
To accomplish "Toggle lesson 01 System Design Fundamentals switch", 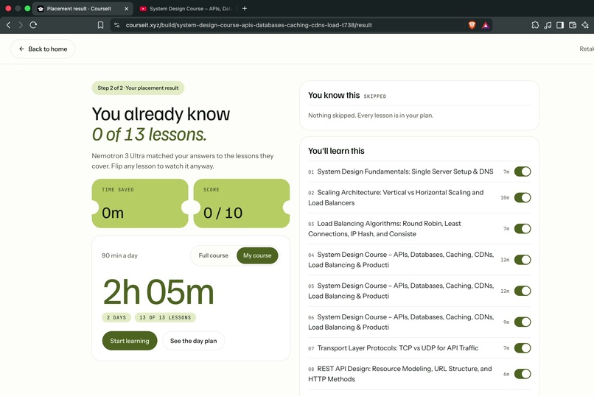I will [x=523, y=172].
